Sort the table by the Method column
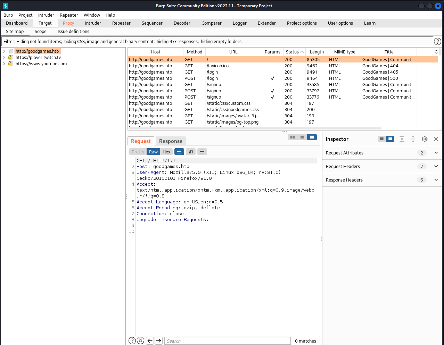Screen dimensions: 444x345 click(x=195, y=52)
